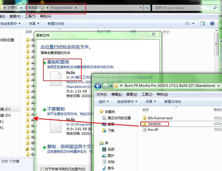Click 新建文件夹 in Mocha Pro toolbar
The height and width of the screenshot is (171, 222).
point(172,101)
